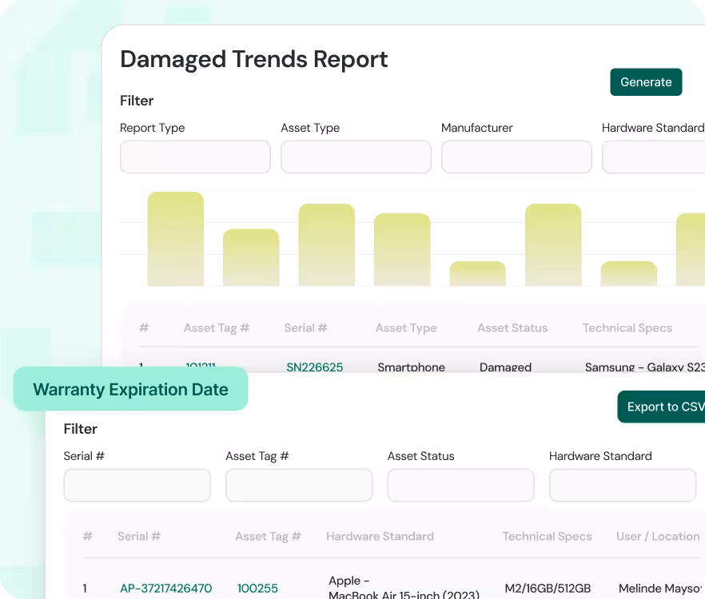The height and width of the screenshot is (599, 705).
Task: Open serial link SN226625
Action: click(315, 367)
